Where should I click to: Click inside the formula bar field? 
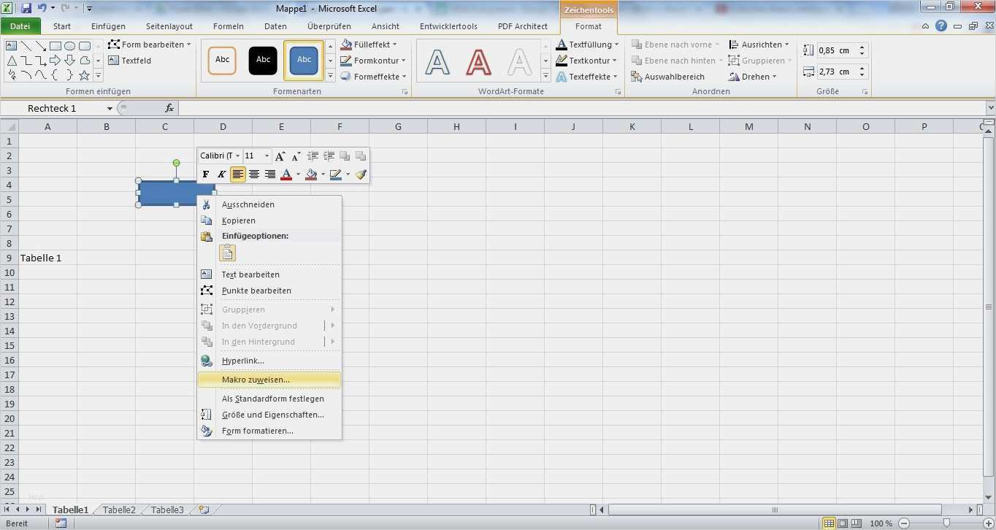(577, 109)
